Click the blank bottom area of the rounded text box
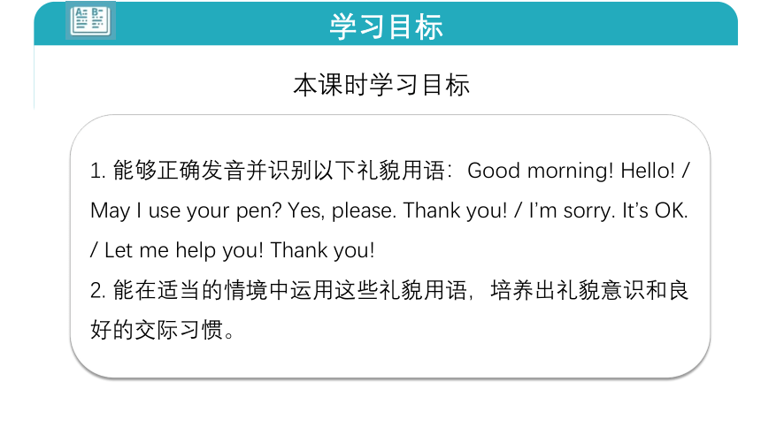Image resolution: width=761 pixels, height=428 pixels. [390, 359]
